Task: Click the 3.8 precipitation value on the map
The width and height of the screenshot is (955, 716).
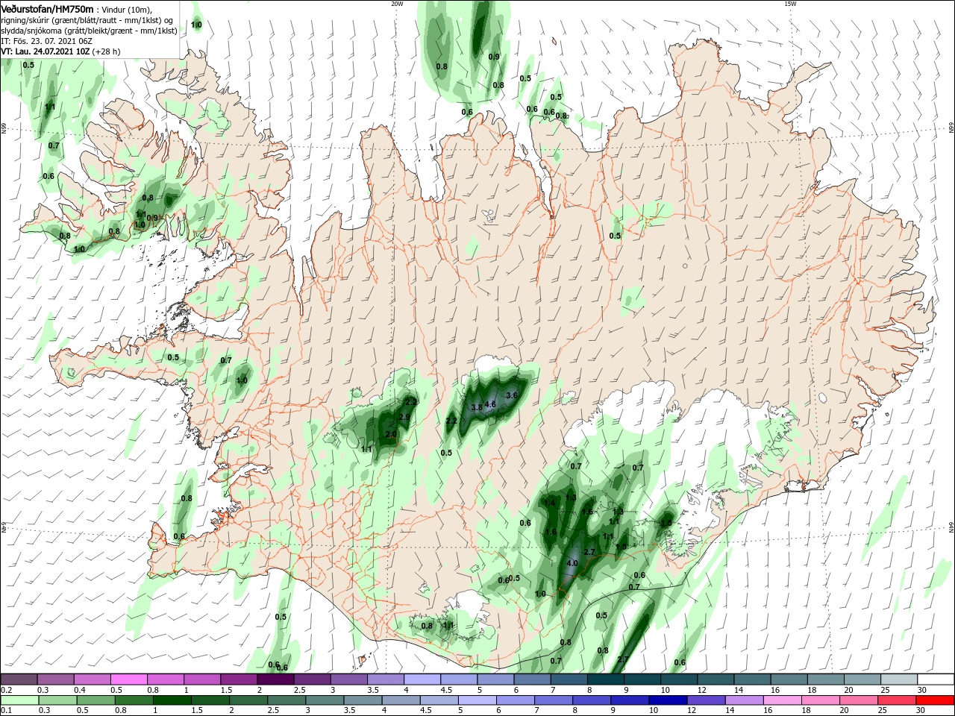Action: coord(477,407)
